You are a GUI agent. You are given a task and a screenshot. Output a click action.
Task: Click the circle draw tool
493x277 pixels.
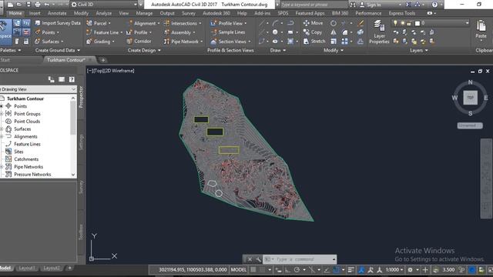tap(275, 32)
